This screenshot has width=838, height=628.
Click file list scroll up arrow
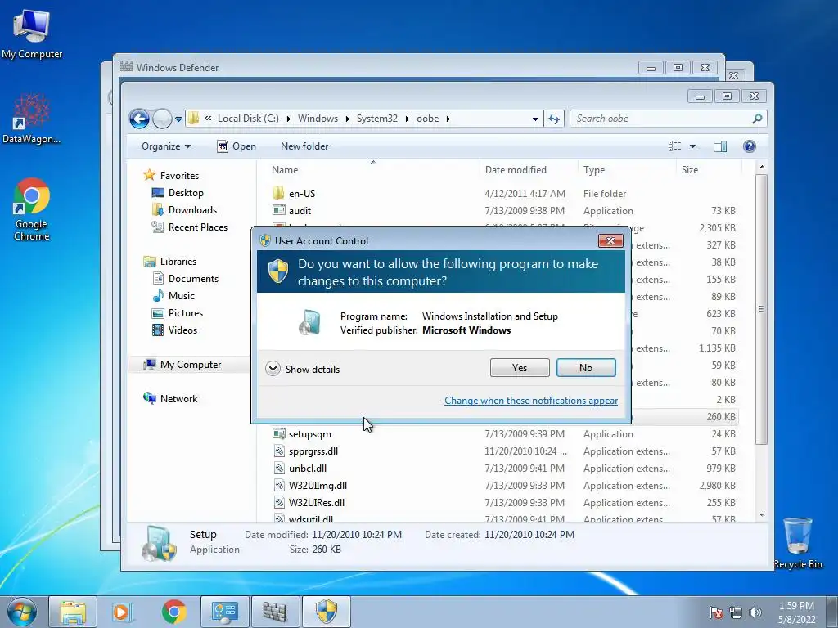click(762, 167)
